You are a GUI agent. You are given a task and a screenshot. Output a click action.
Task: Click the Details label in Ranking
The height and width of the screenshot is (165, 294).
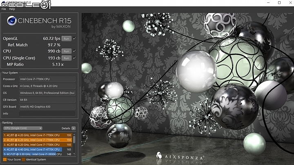66,128
